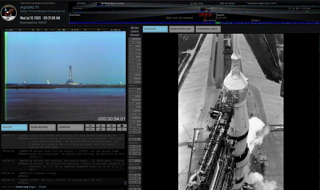The image size is (320, 190).
Task: Select the BOOSTER-C channel
Action: click(x=135, y=68)
